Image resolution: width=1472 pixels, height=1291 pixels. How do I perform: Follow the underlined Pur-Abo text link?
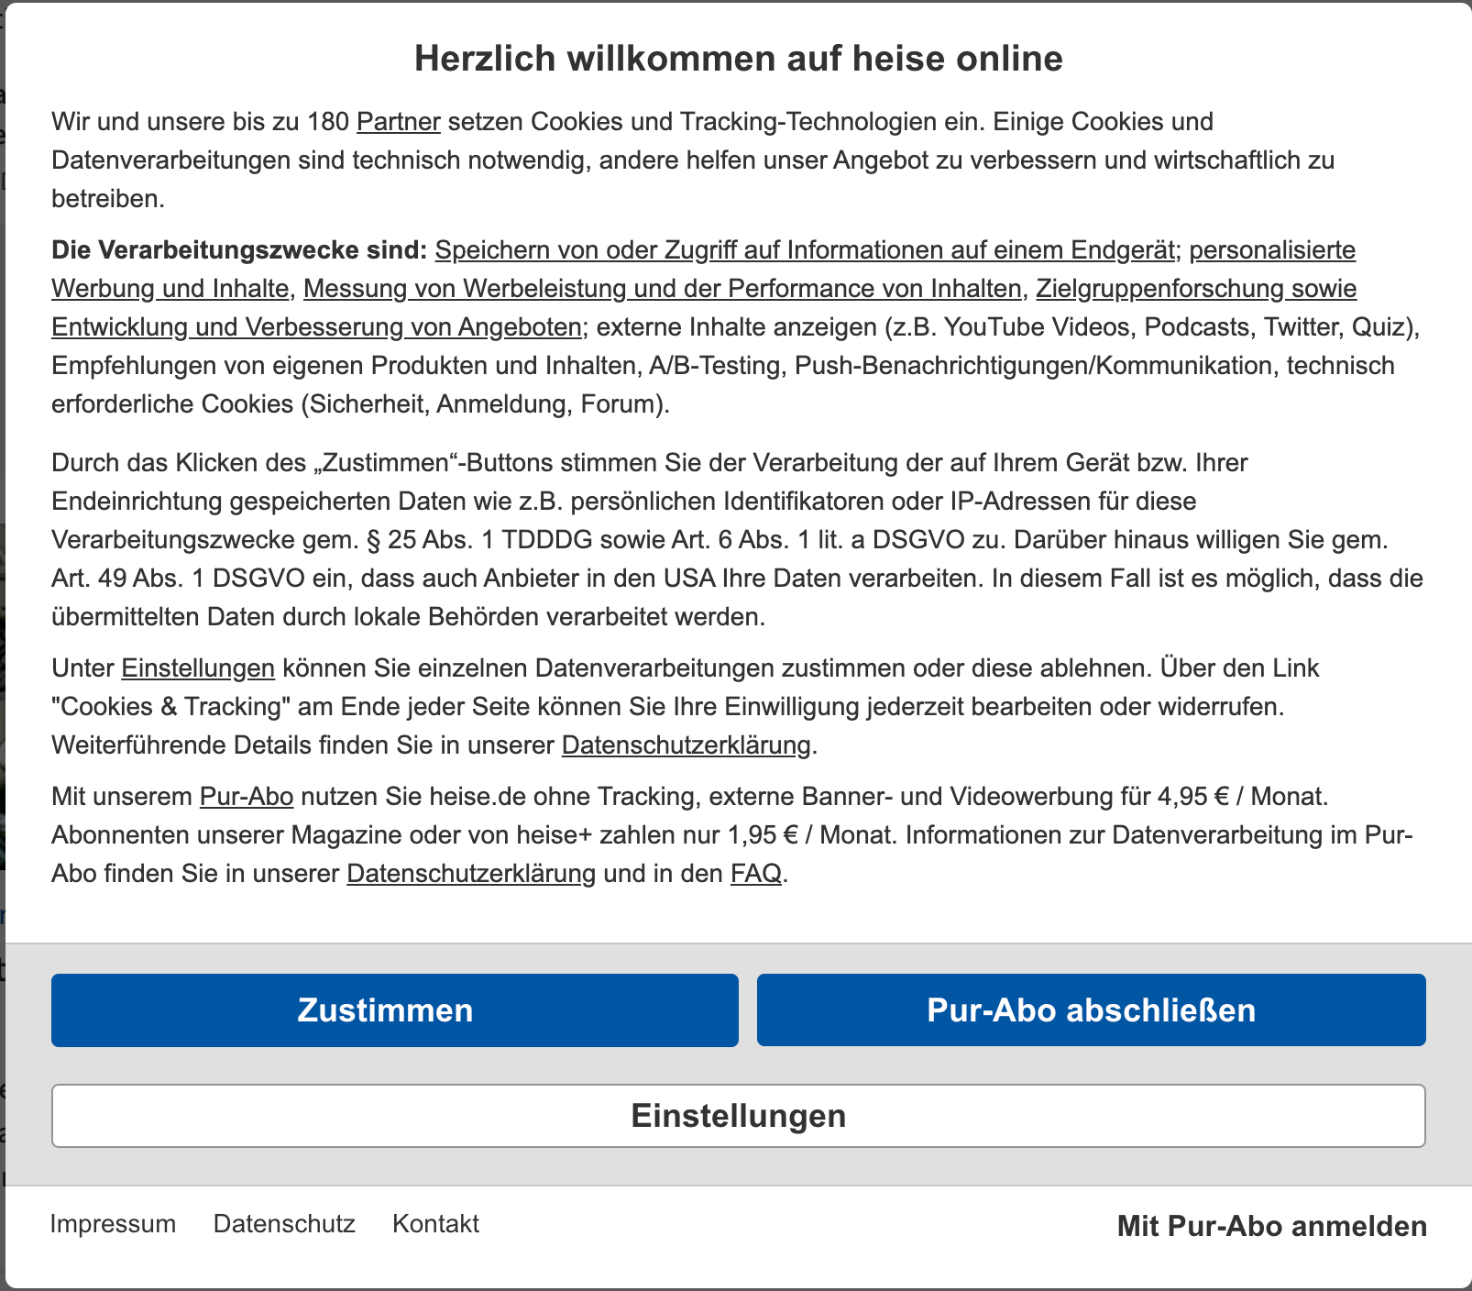[x=247, y=797]
